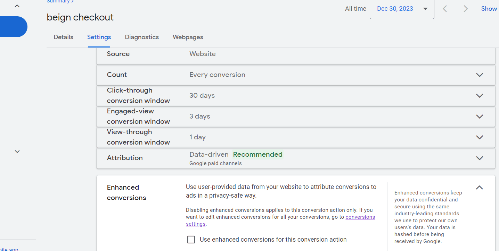Expand the Count setting row

pos(296,75)
